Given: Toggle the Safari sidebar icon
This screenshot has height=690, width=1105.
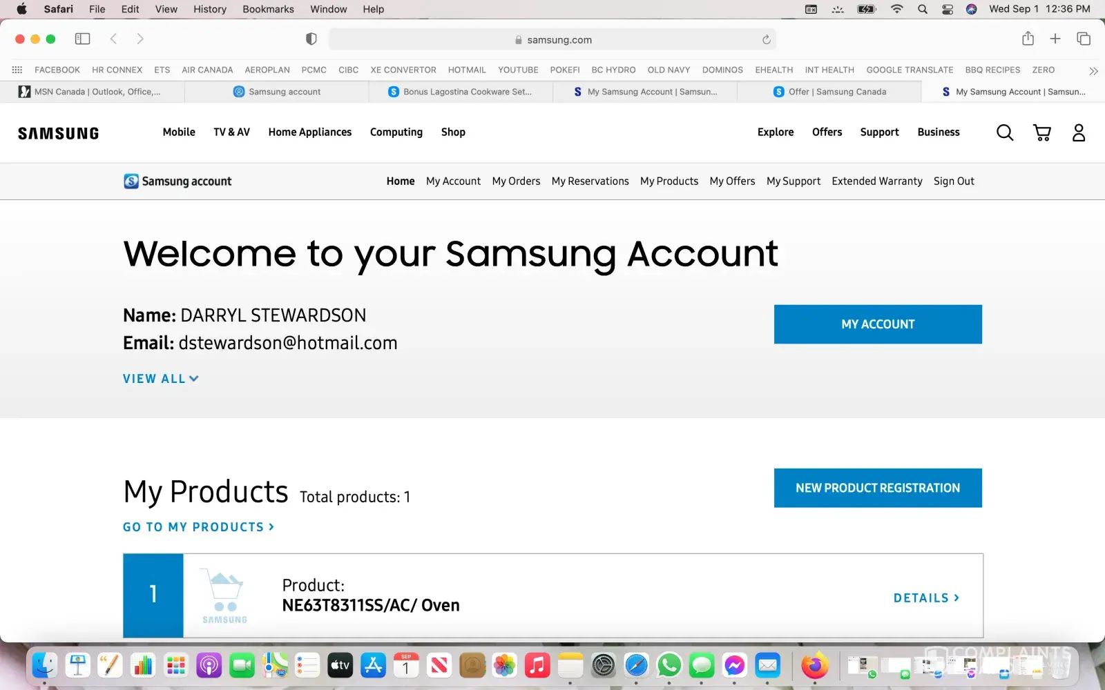Looking at the screenshot, I should [x=82, y=39].
